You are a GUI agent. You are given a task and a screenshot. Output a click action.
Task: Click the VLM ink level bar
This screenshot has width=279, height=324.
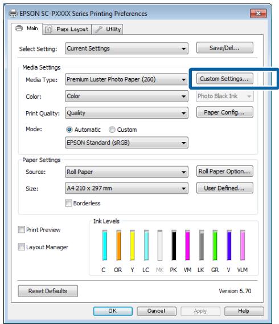[243, 245]
